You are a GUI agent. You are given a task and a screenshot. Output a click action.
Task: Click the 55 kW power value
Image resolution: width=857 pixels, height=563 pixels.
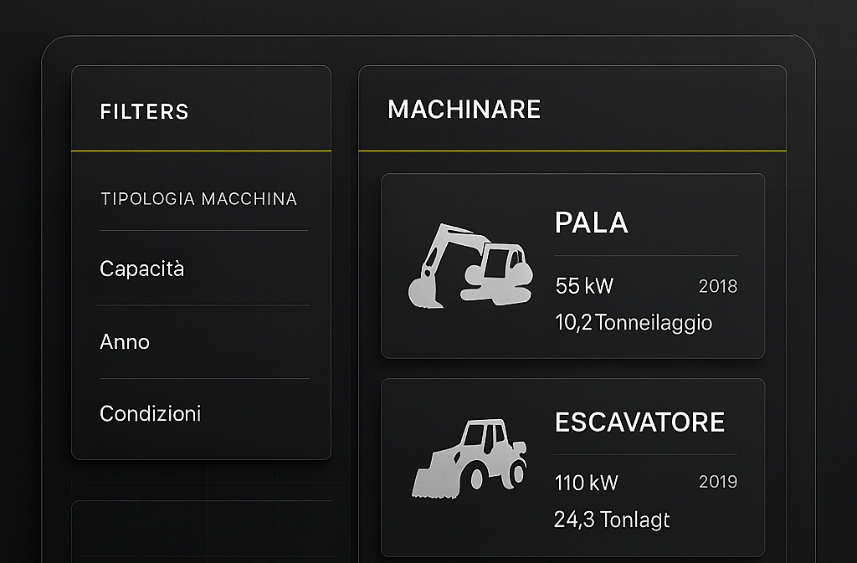(x=583, y=286)
